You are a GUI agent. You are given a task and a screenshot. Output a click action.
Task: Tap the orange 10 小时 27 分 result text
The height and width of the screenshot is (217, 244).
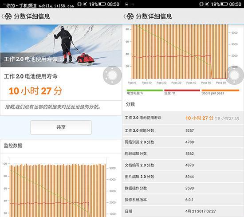pyautogui.click(x=35, y=91)
